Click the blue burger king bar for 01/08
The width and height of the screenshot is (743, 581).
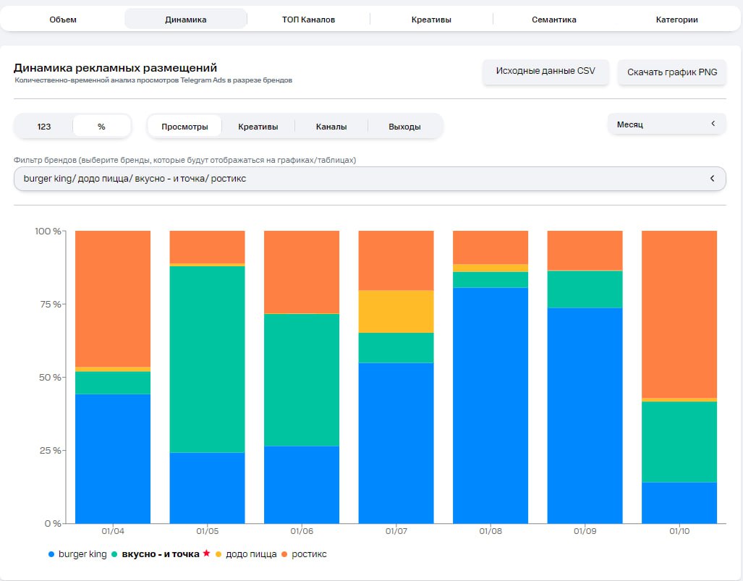[x=491, y=405]
